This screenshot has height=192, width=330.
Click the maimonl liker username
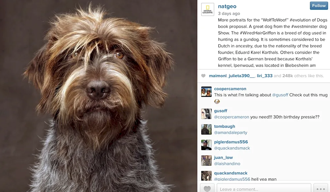217,76
